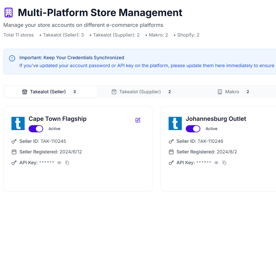
Task: Click the Active label on Cape Town Flagship
Action: (x=54, y=129)
